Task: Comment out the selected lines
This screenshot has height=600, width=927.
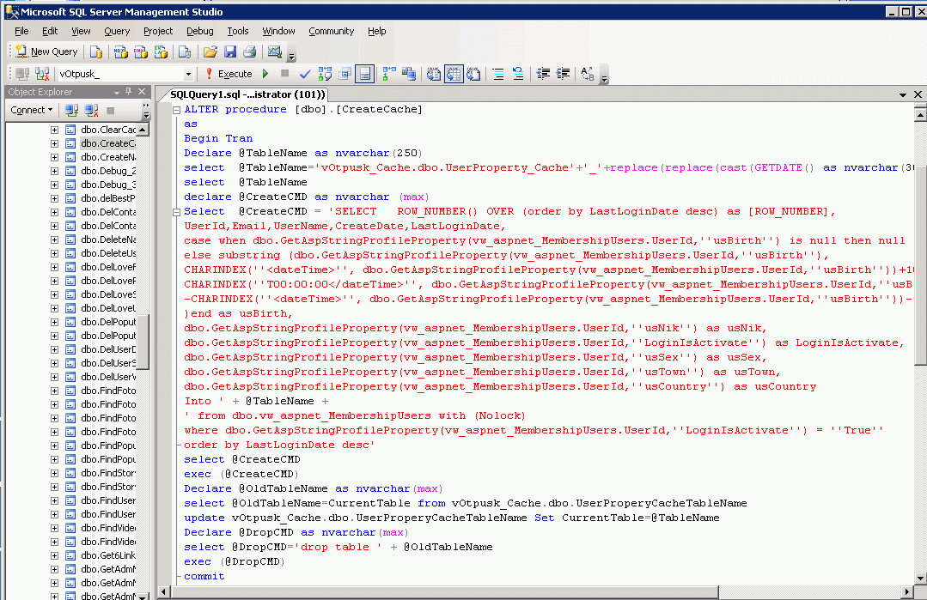Action: point(498,74)
